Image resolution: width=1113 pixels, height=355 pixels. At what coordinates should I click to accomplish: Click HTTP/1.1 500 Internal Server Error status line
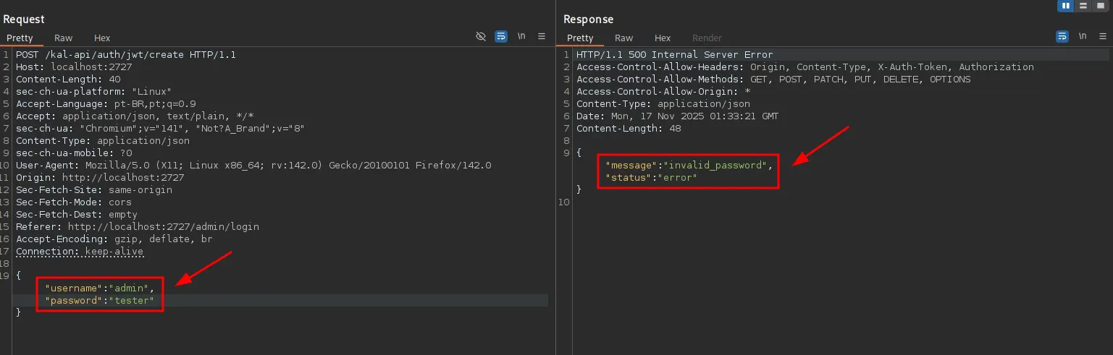pos(675,55)
